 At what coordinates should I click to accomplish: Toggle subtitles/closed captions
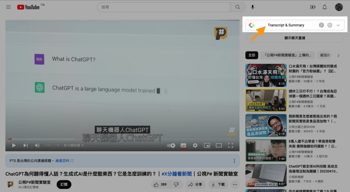[183, 145]
